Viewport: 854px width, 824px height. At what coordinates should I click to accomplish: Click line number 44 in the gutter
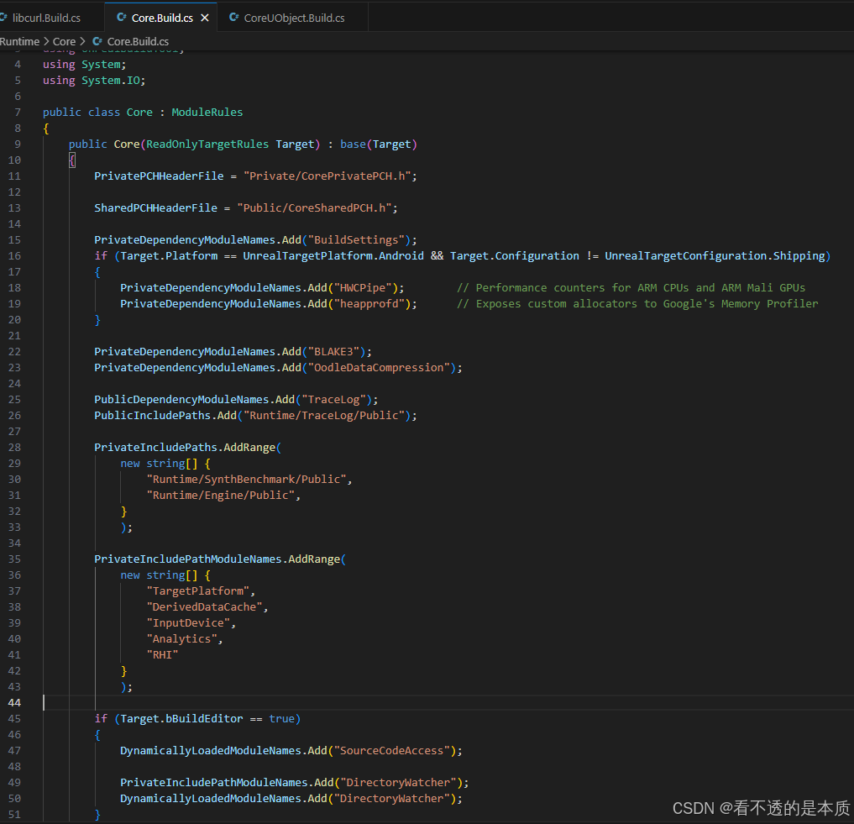15,702
